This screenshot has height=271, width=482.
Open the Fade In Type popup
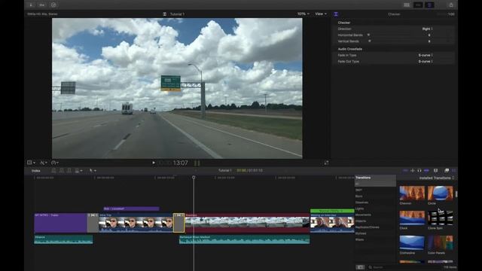point(426,55)
